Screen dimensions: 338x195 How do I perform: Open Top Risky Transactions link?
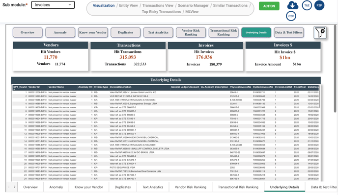click(161, 12)
